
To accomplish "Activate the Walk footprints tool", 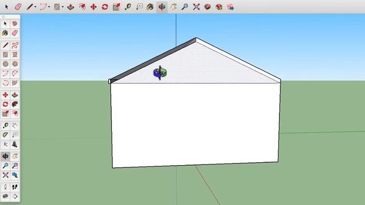I will click(x=15, y=187).
